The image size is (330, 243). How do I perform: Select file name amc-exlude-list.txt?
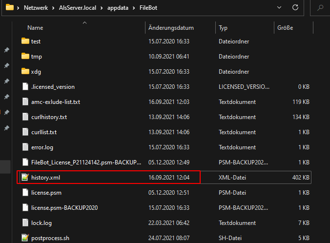[x=56, y=102]
